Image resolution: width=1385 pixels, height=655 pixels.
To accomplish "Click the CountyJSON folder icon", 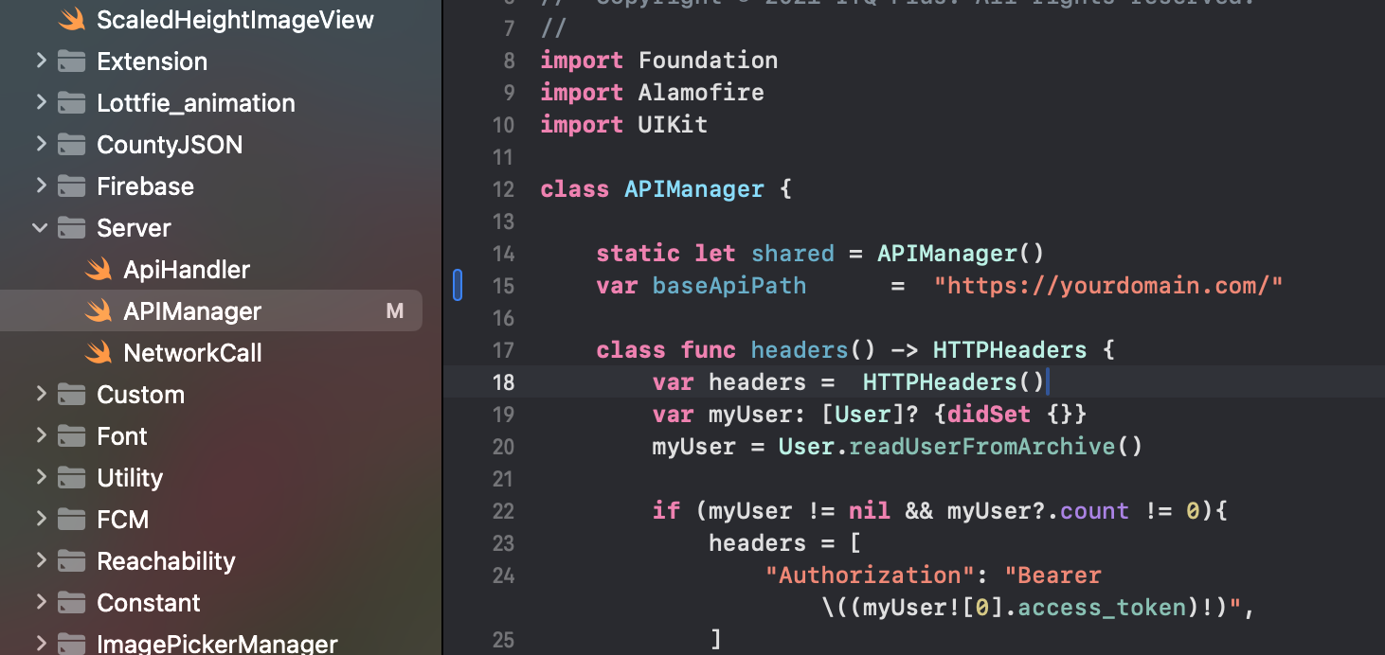I will pyautogui.click(x=71, y=145).
